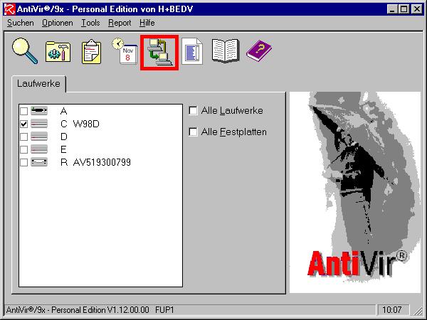This screenshot has height=320, width=427.
Task: Open the blue-lined document icon
Action: 192,51
